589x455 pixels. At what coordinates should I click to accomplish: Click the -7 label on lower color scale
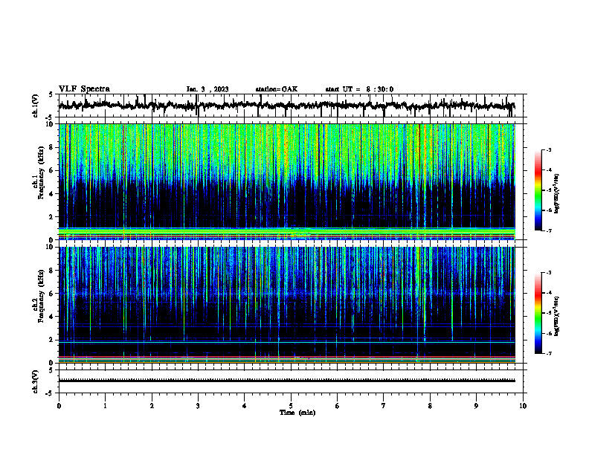point(549,354)
